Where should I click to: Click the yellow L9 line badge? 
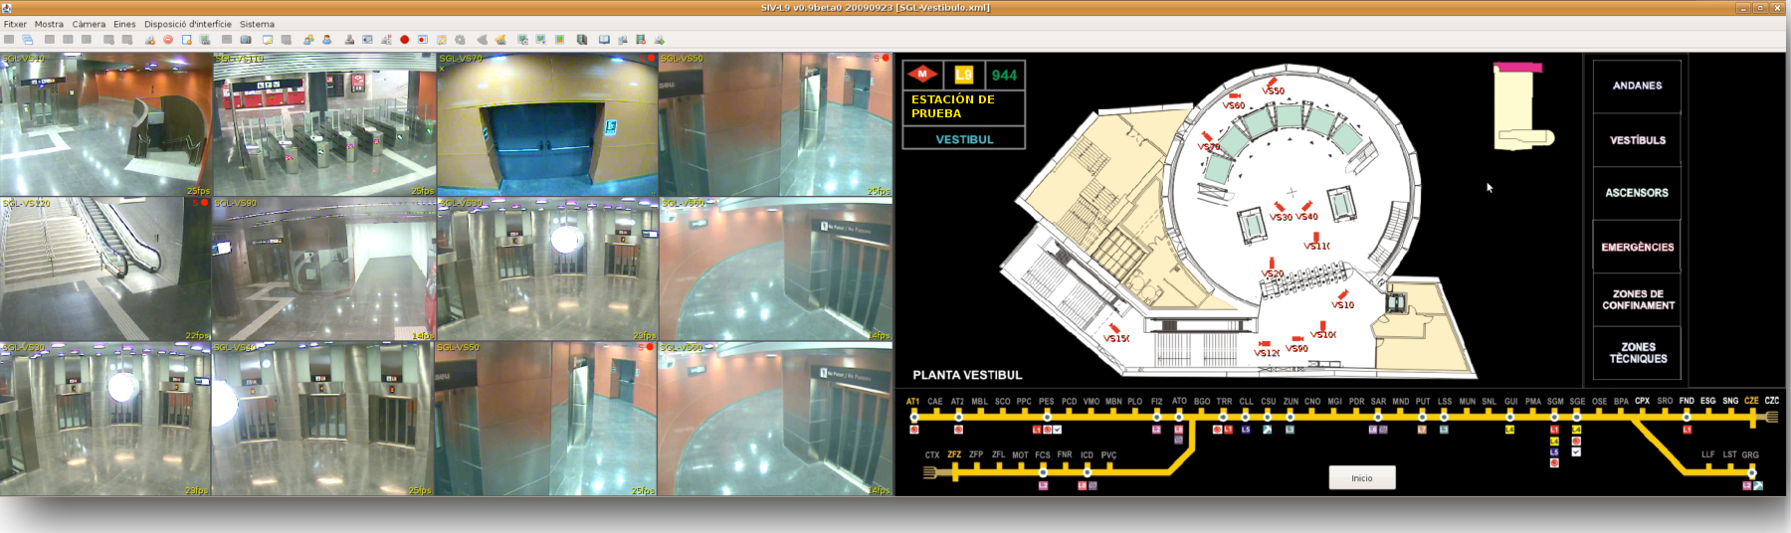pos(963,75)
